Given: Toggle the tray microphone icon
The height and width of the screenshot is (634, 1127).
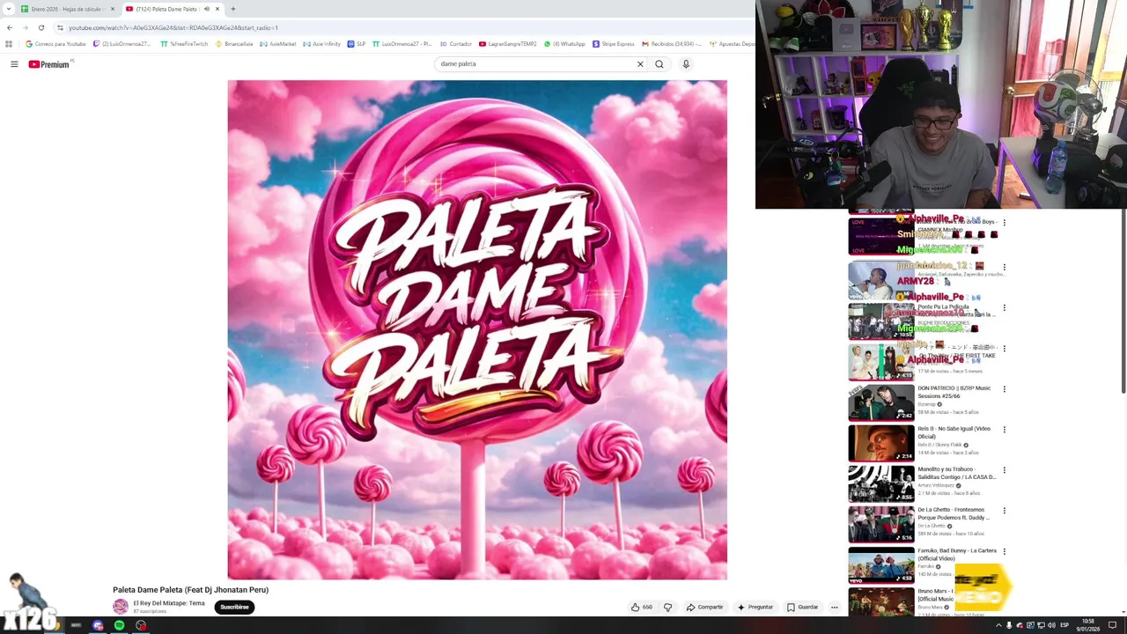Looking at the screenshot, I should [x=1009, y=625].
